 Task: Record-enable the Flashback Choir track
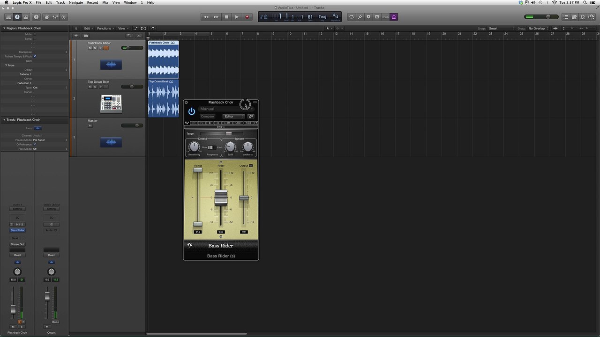tap(101, 48)
